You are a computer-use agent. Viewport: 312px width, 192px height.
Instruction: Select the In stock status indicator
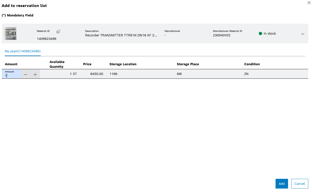pyautogui.click(x=267, y=33)
